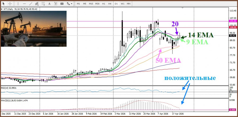Click the 'MACD(12,26,9) 0.654 1.474' label
This screenshot has height=117, width=238.
14,100
